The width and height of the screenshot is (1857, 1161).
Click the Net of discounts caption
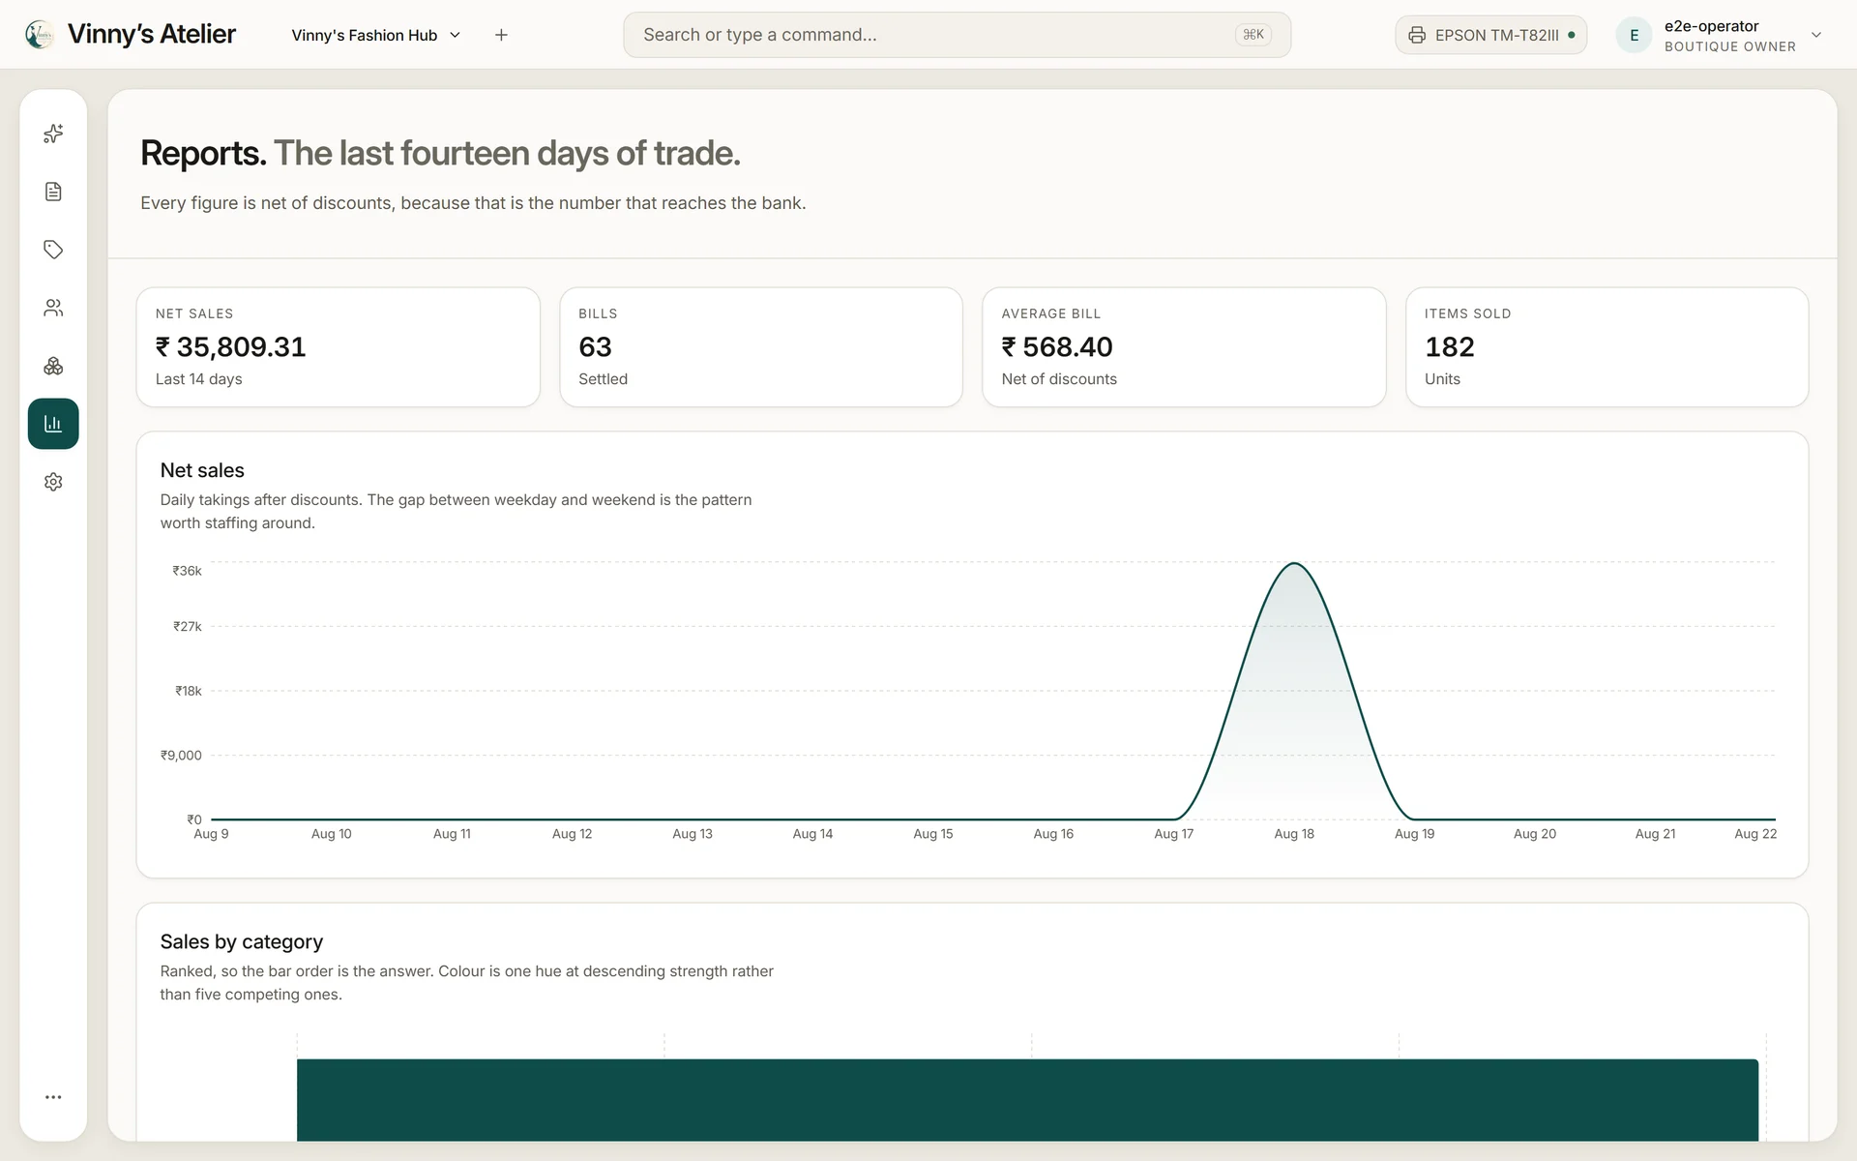(1059, 379)
